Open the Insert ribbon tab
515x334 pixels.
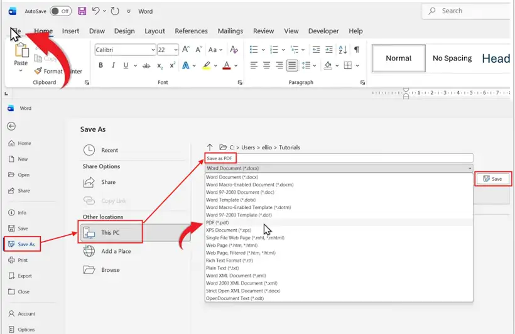pyautogui.click(x=70, y=31)
